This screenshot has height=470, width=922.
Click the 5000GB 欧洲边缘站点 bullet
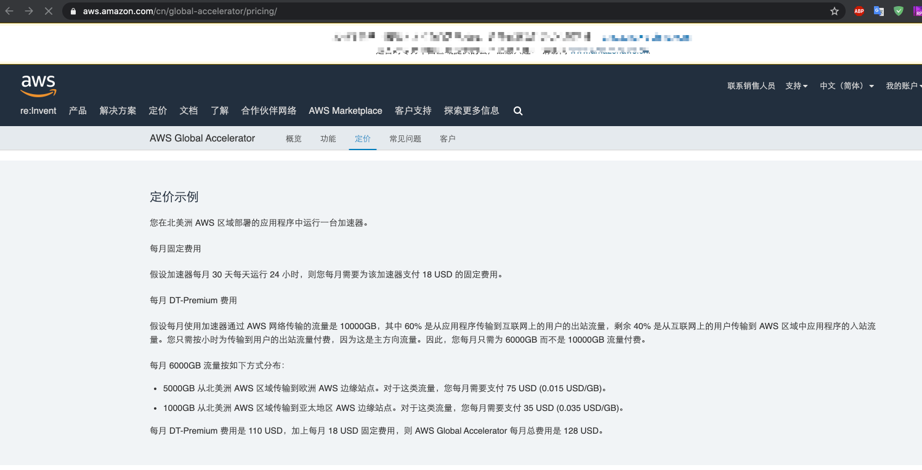pos(386,388)
